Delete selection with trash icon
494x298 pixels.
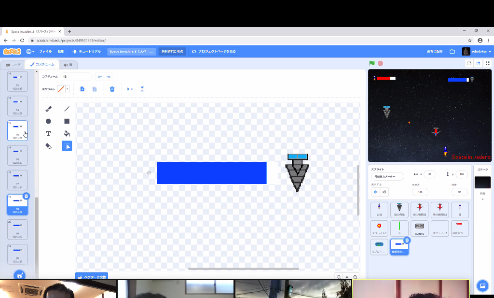tap(112, 89)
